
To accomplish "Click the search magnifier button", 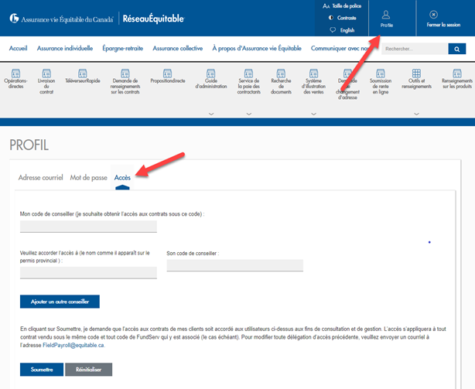I will tap(457, 49).
